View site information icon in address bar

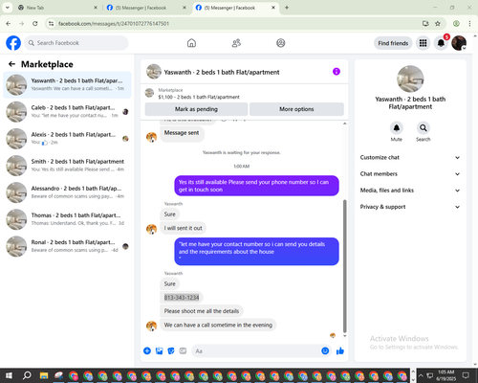point(51,23)
